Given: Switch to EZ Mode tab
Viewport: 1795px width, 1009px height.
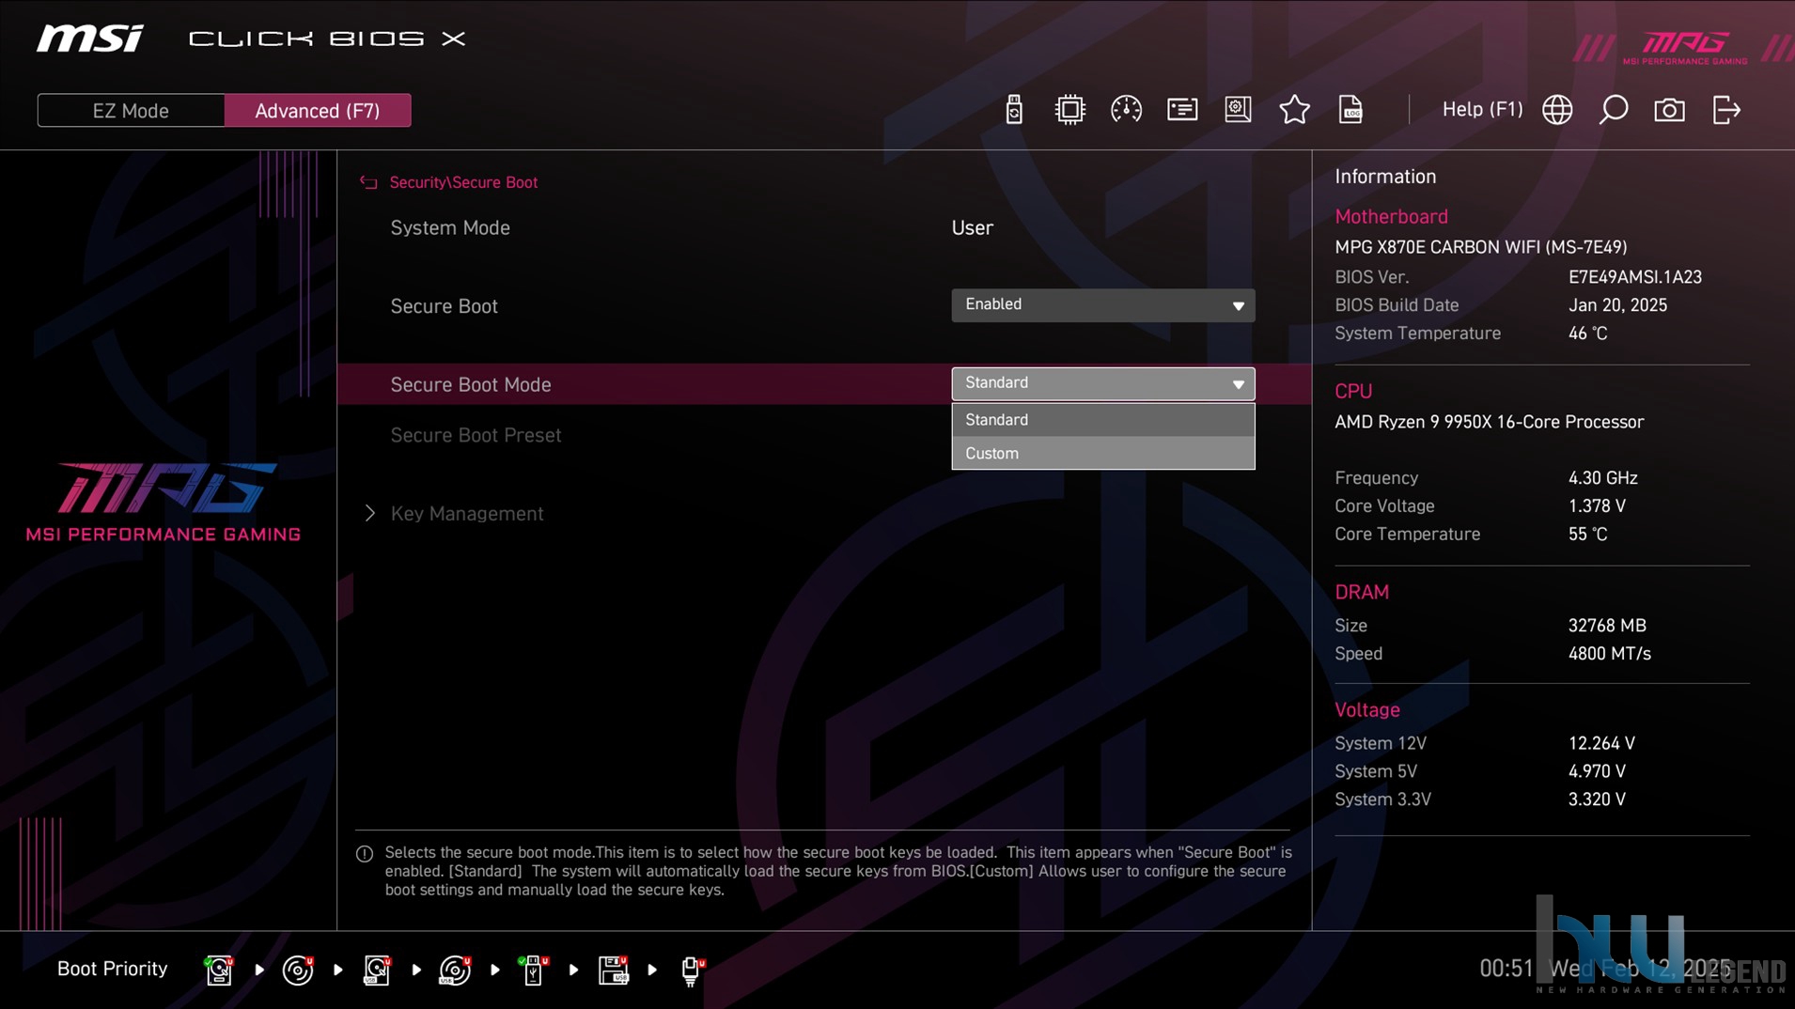Looking at the screenshot, I should 131,111.
